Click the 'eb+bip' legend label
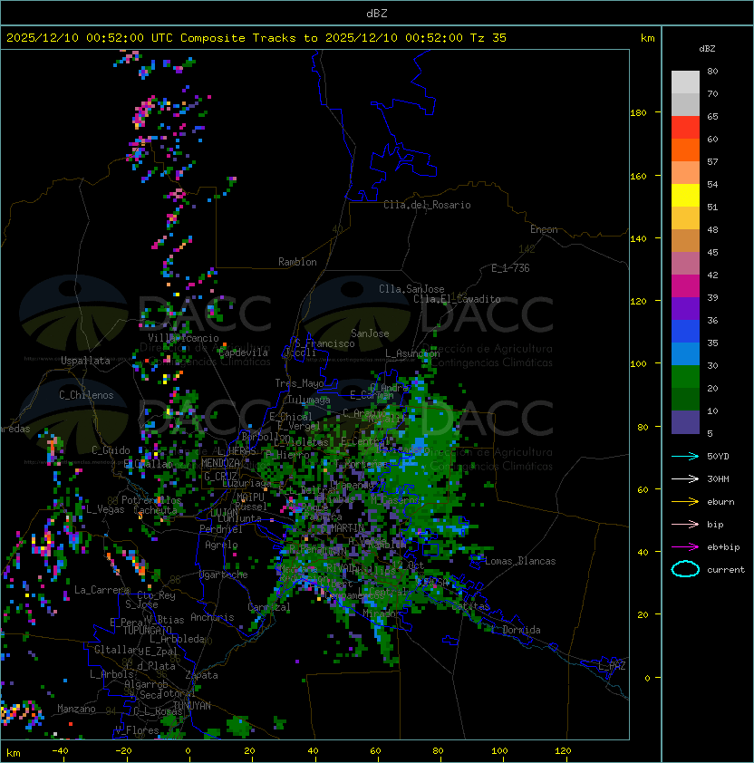The image size is (754, 763). pyautogui.click(x=723, y=547)
